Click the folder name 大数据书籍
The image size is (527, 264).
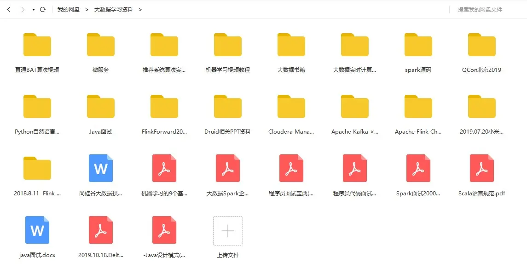click(291, 70)
